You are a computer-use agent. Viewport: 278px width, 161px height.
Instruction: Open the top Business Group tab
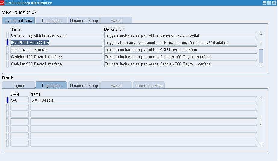coord(84,20)
